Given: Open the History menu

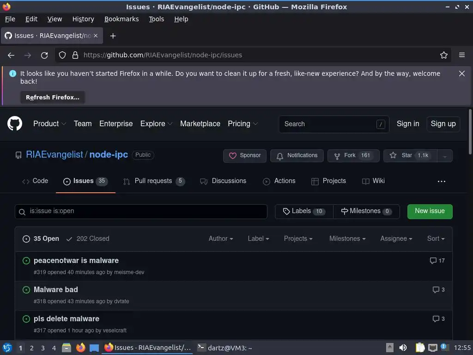Looking at the screenshot, I should point(83,19).
